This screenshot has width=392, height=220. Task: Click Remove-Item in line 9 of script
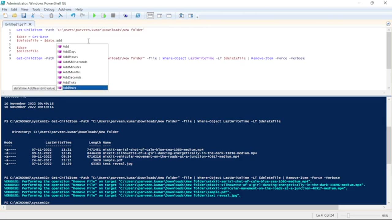262,58
